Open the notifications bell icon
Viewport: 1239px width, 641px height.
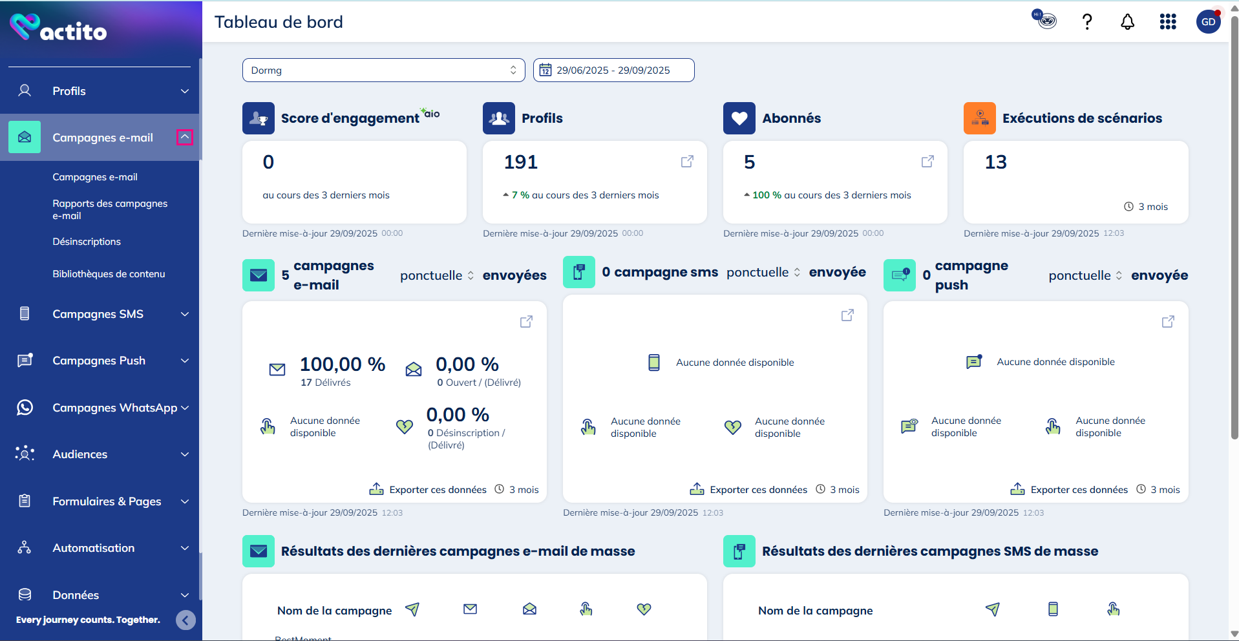1127,22
